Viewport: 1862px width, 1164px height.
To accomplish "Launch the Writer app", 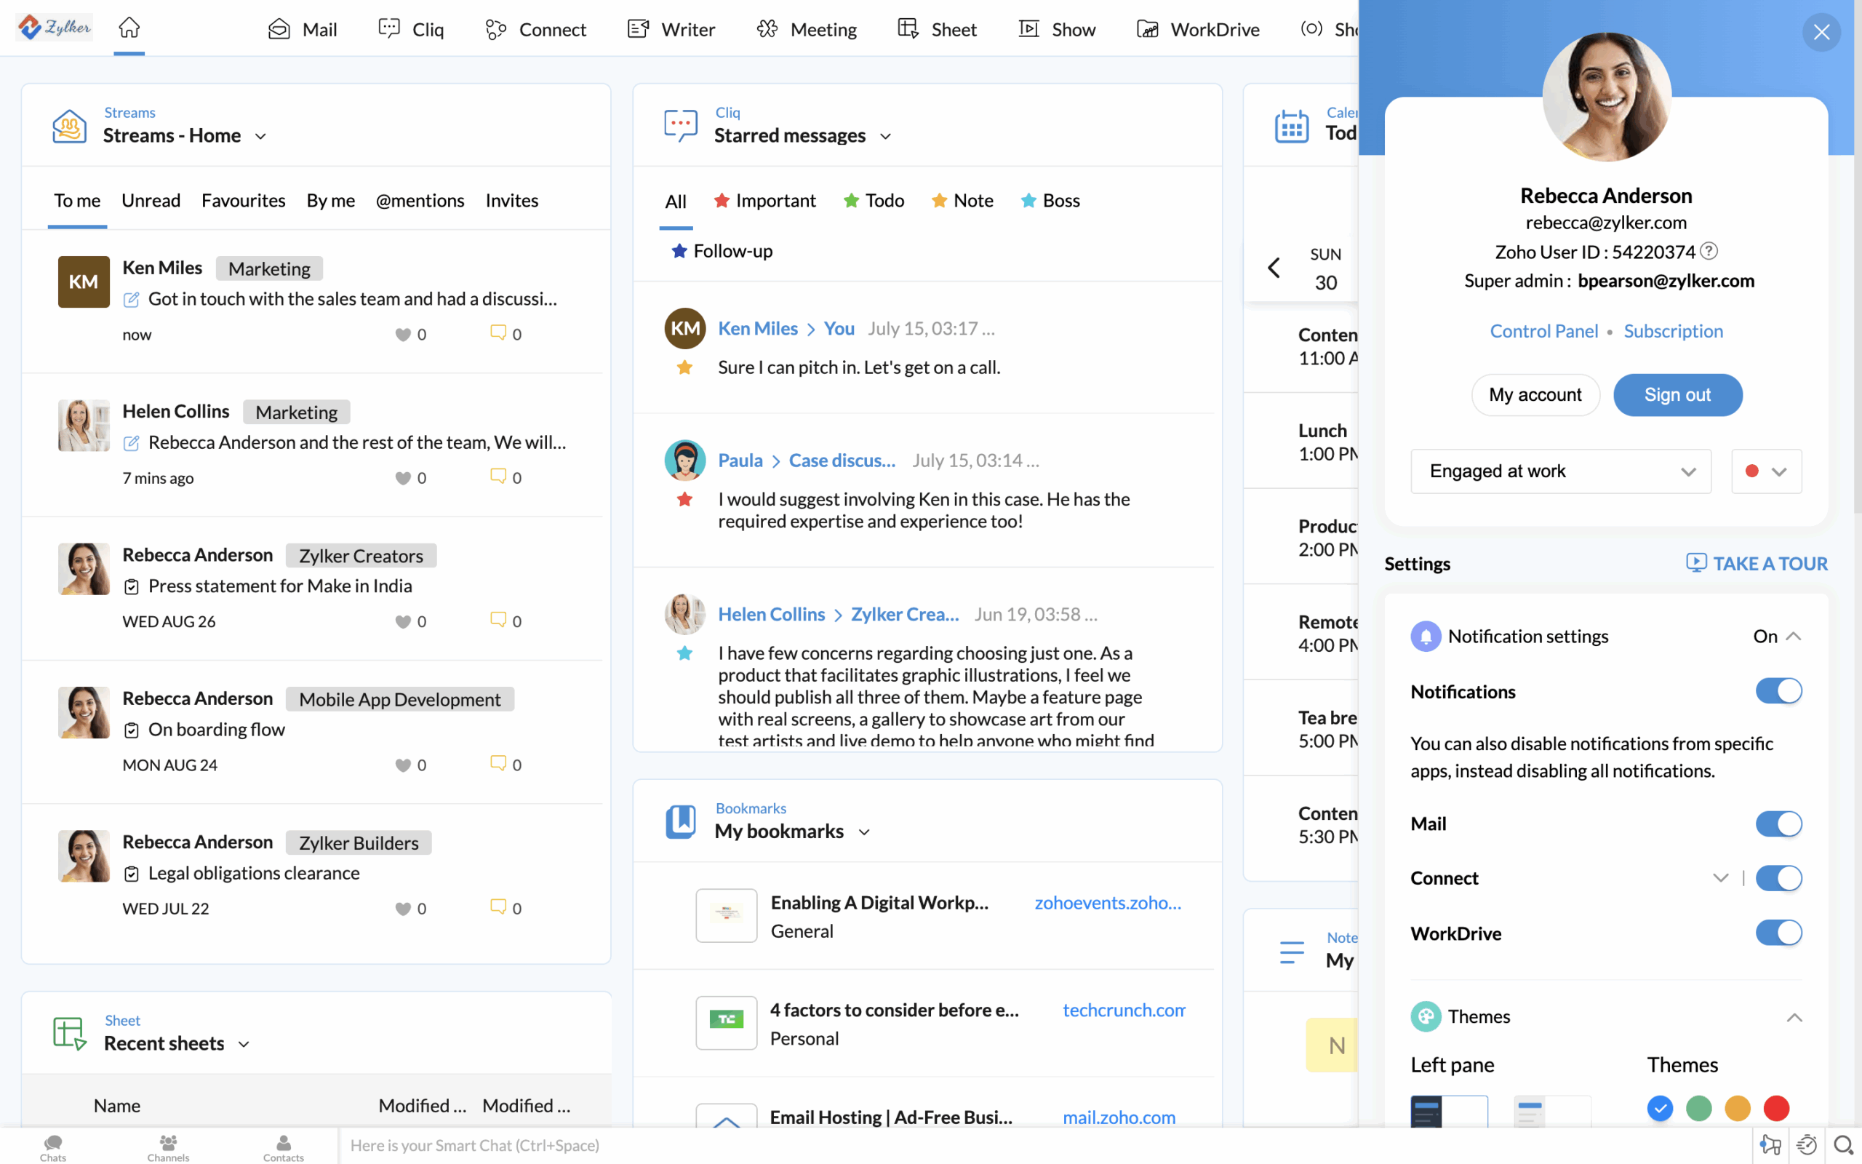I will coord(672,29).
